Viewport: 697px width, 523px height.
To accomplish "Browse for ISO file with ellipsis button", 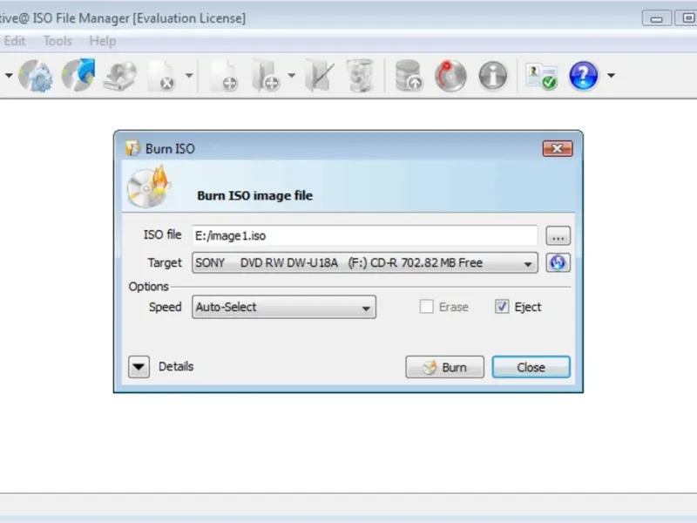I will coord(558,235).
